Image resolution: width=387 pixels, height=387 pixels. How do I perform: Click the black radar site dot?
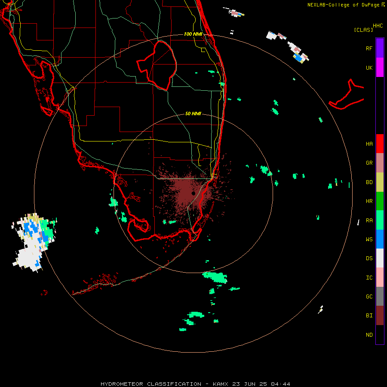tap(193, 193)
